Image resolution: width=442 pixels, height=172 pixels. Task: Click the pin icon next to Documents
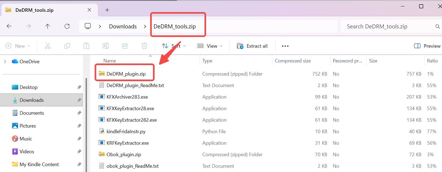pos(79,113)
